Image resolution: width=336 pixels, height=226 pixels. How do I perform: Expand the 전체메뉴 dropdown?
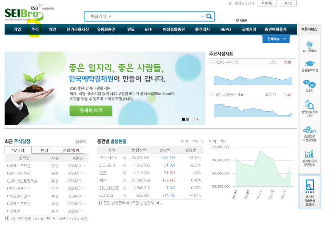coord(276,39)
